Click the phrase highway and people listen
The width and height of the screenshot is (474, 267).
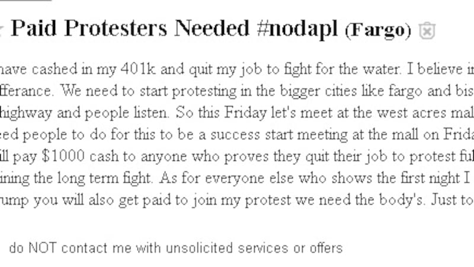click(85, 113)
